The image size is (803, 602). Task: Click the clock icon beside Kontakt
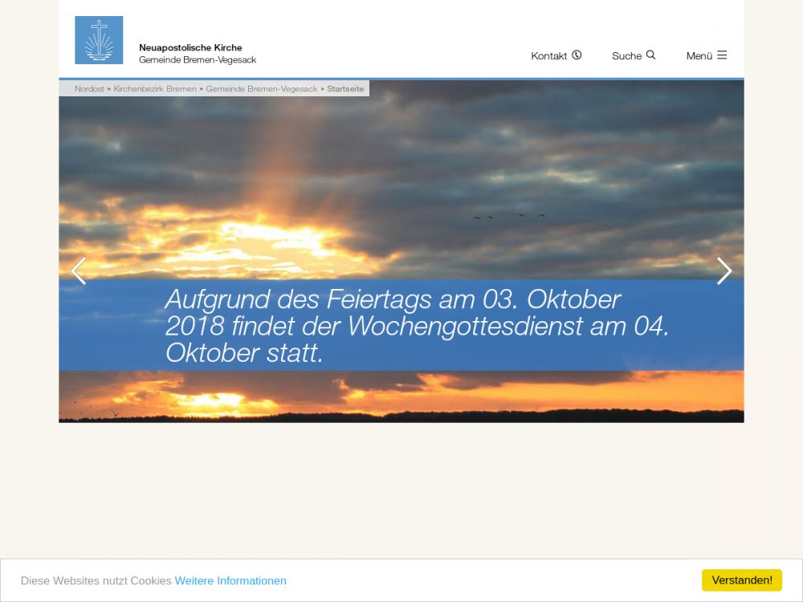pos(577,55)
